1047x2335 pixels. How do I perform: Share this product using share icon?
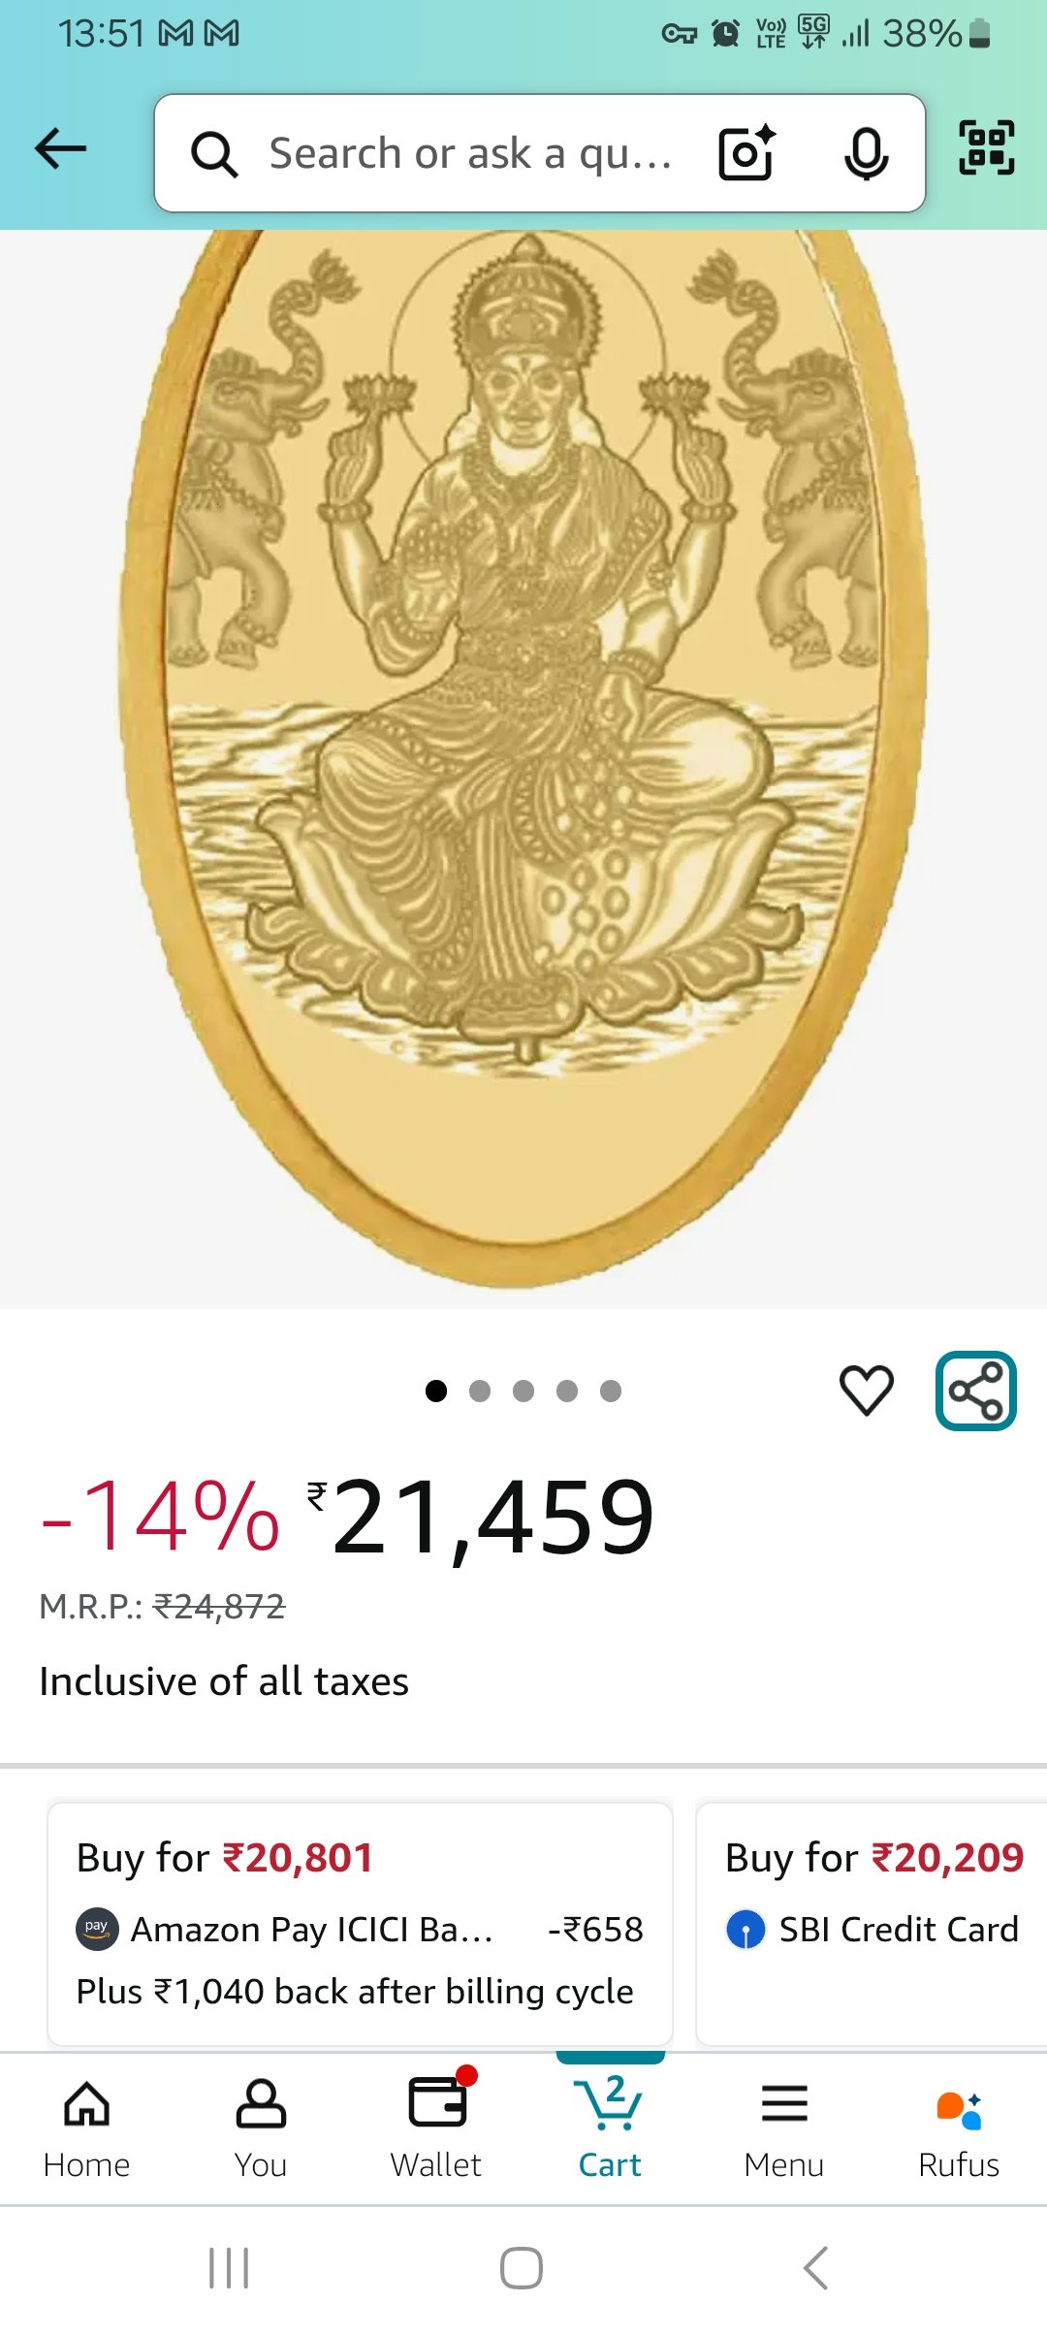976,1391
